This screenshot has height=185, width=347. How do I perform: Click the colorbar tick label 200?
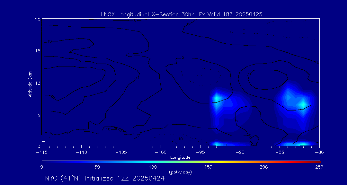point(264,167)
